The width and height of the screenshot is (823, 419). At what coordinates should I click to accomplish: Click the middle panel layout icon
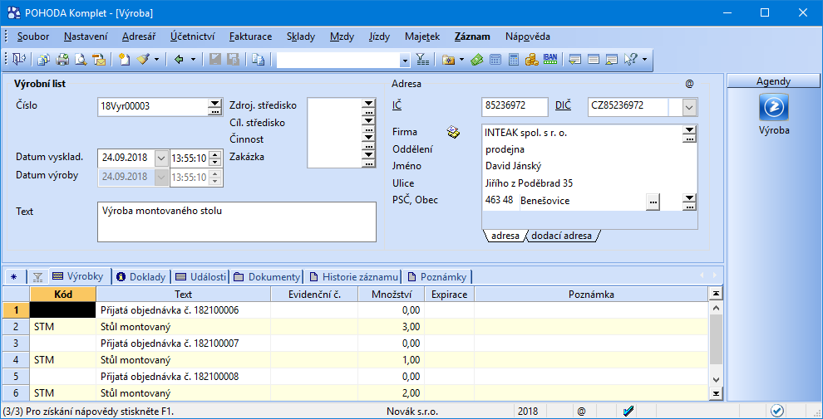pos(593,60)
